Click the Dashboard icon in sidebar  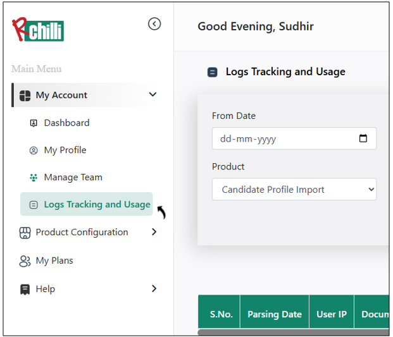pyautogui.click(x=34, y=123)
